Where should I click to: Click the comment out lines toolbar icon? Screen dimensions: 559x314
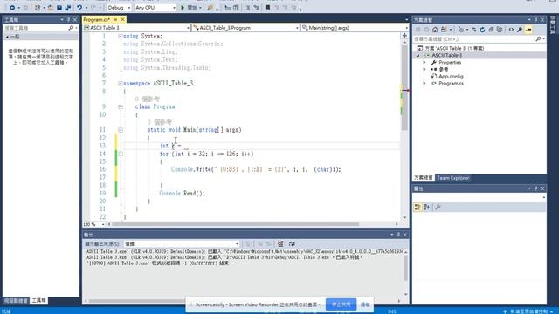248,8
